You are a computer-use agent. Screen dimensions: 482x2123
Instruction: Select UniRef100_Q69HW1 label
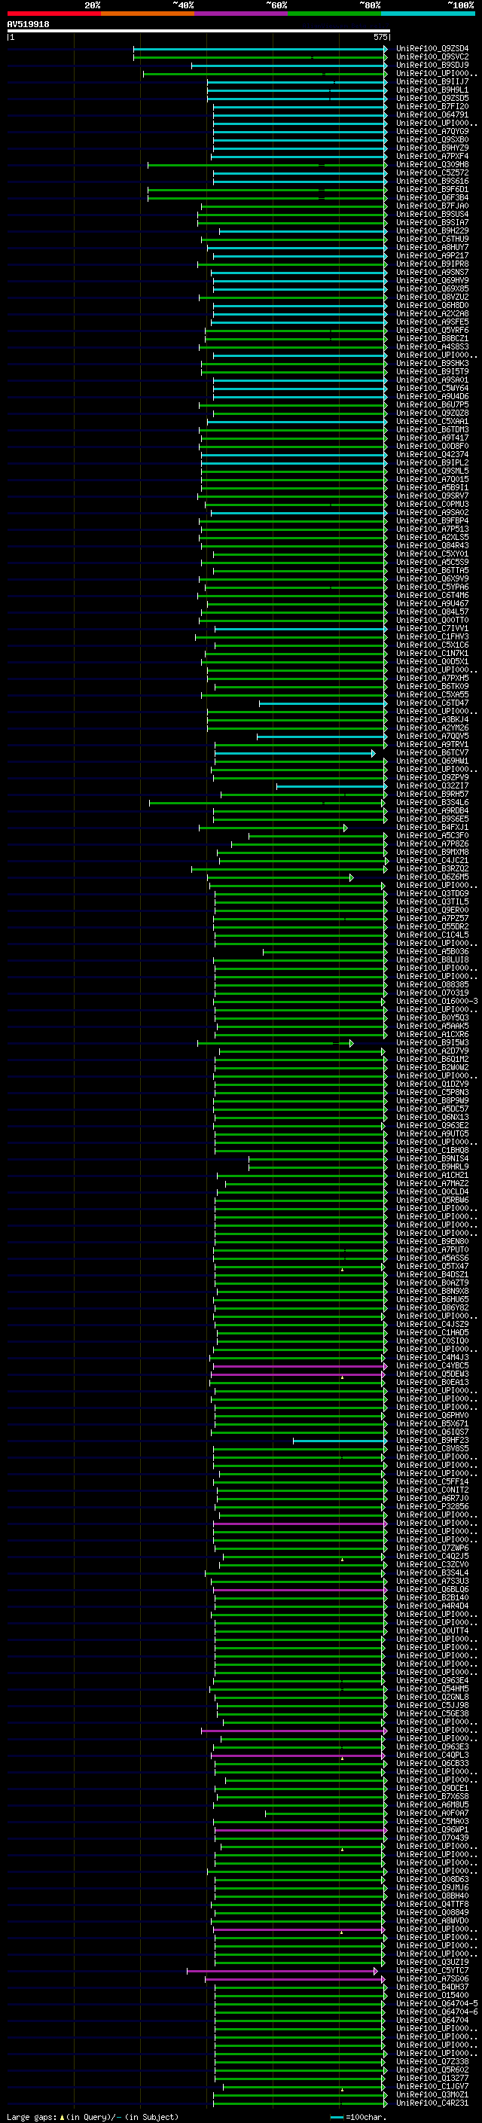tap(432, 761)
